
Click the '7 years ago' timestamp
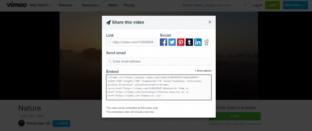pyautogui.click(x=26, y=116)
